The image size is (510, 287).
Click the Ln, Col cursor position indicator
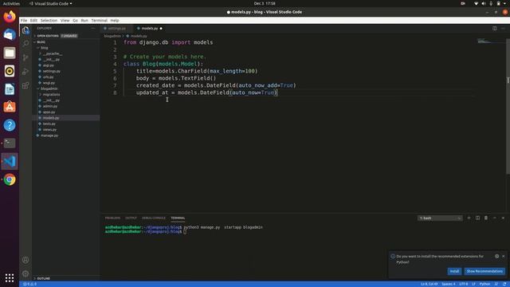tap(429, 284)
